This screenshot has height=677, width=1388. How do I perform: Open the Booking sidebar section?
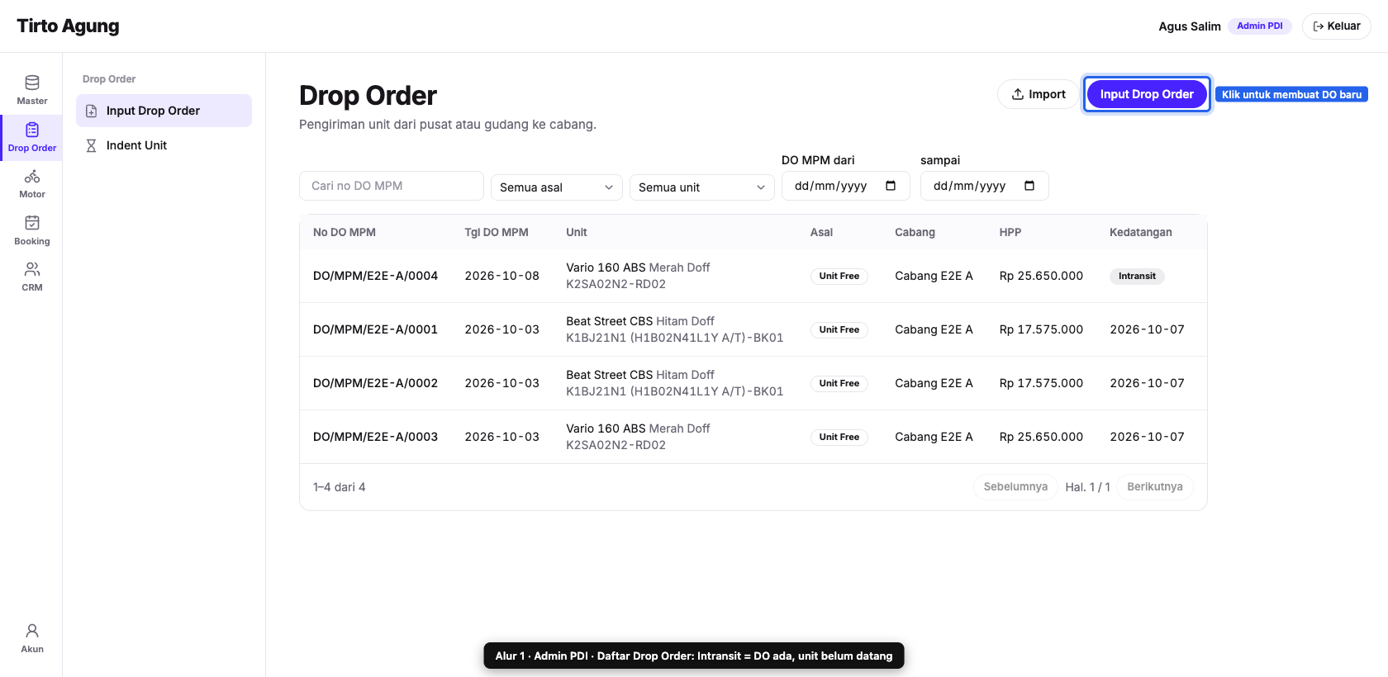31,230
